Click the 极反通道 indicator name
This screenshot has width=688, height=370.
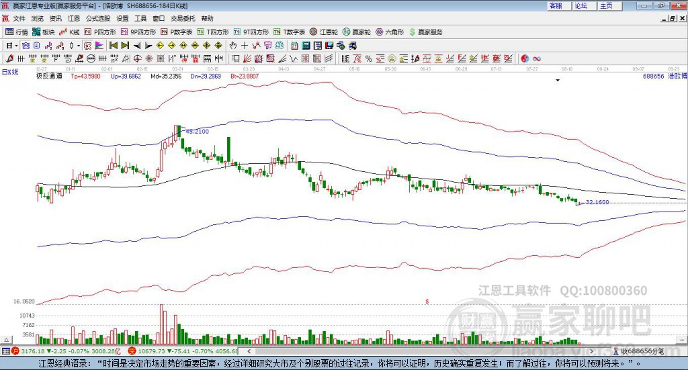click(x=49, y=76)
